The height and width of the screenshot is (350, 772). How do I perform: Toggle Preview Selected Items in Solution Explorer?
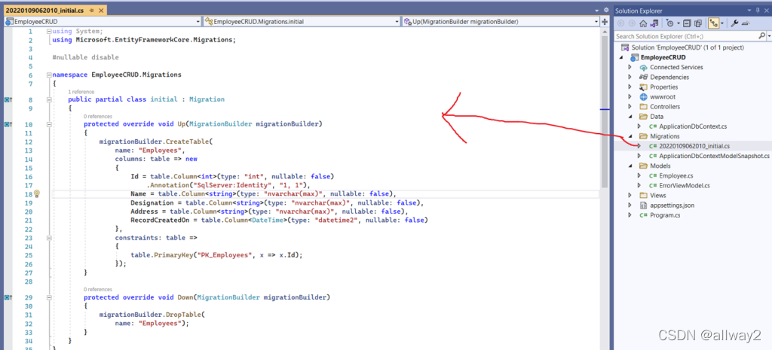tap(746, 23)
